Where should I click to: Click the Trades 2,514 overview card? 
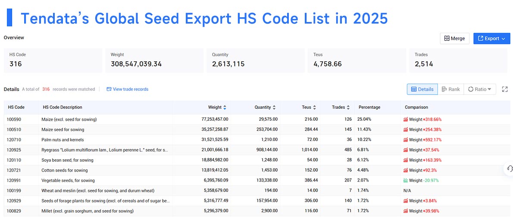point(458,60)
